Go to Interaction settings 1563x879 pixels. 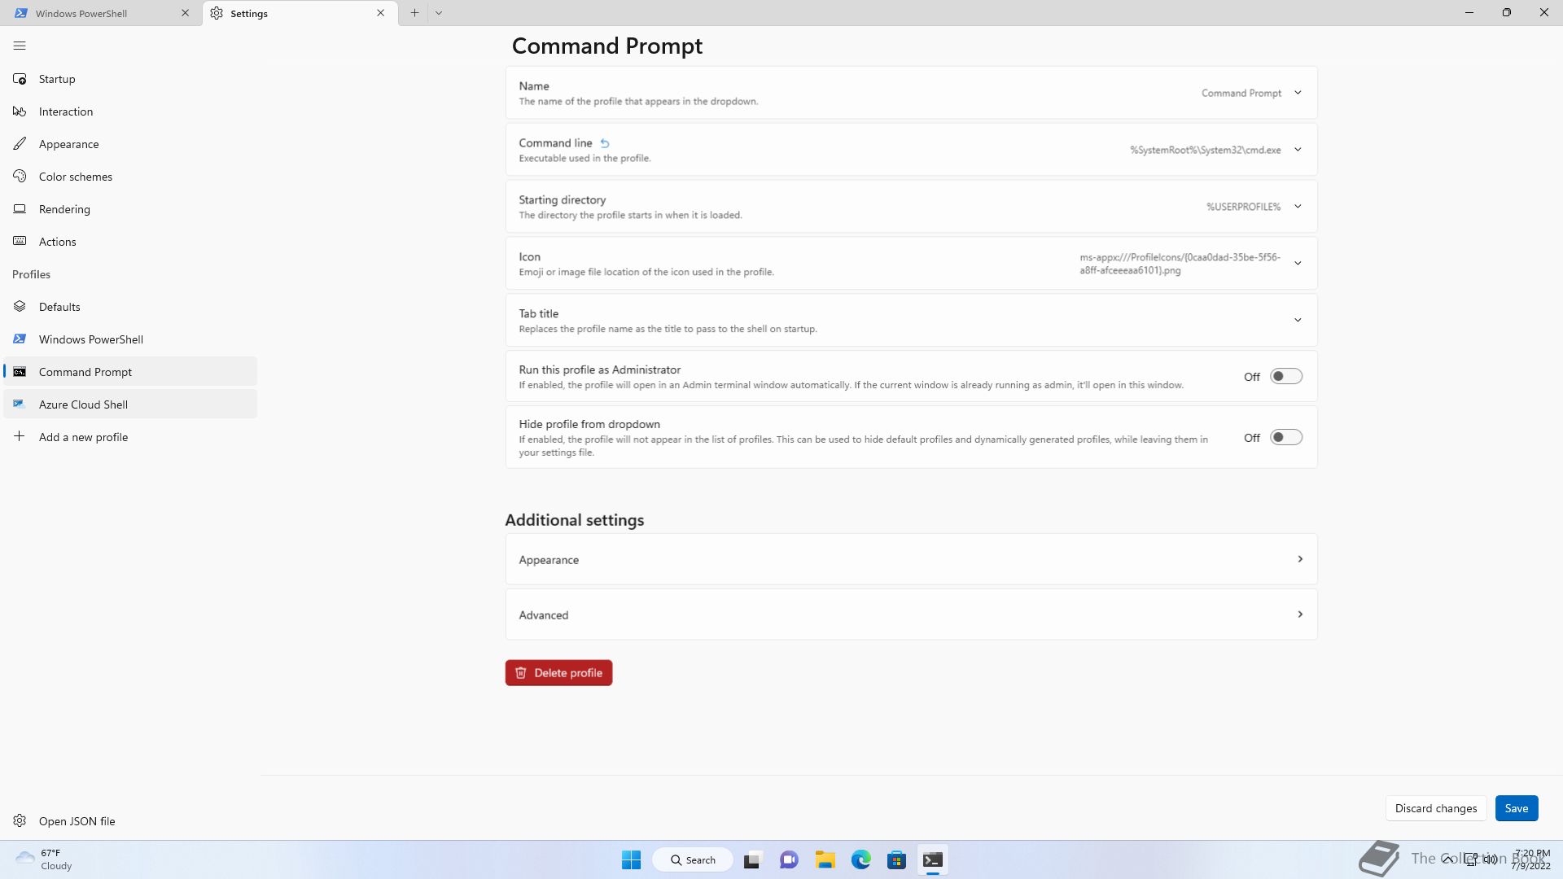[130, 112]
